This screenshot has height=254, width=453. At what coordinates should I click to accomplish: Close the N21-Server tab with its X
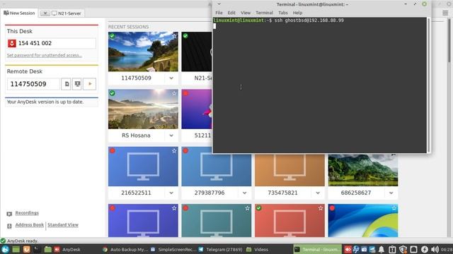click(x=45, y=13)
